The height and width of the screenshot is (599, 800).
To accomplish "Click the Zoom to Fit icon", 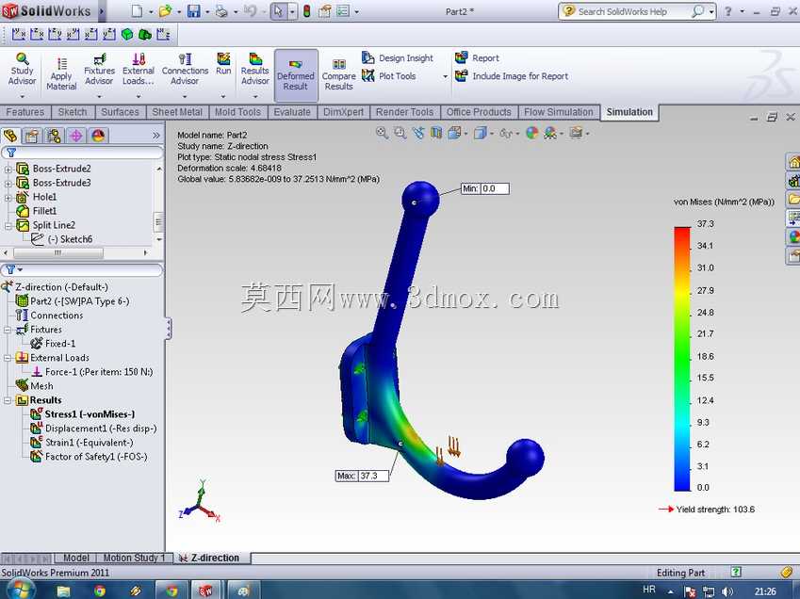I will [382, 133].
